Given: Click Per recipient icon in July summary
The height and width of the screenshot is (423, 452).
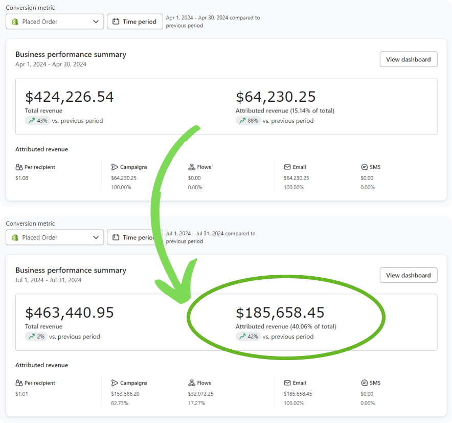Looking at the screenshot, I should (19, 383).
